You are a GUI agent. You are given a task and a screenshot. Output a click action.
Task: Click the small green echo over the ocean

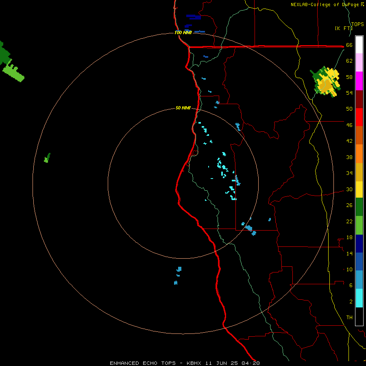click(47, 158)
